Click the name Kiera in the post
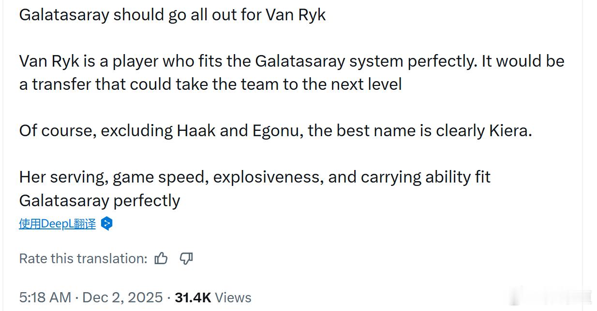The width and height of the screenshot is (597, 311). coord(510,131)
